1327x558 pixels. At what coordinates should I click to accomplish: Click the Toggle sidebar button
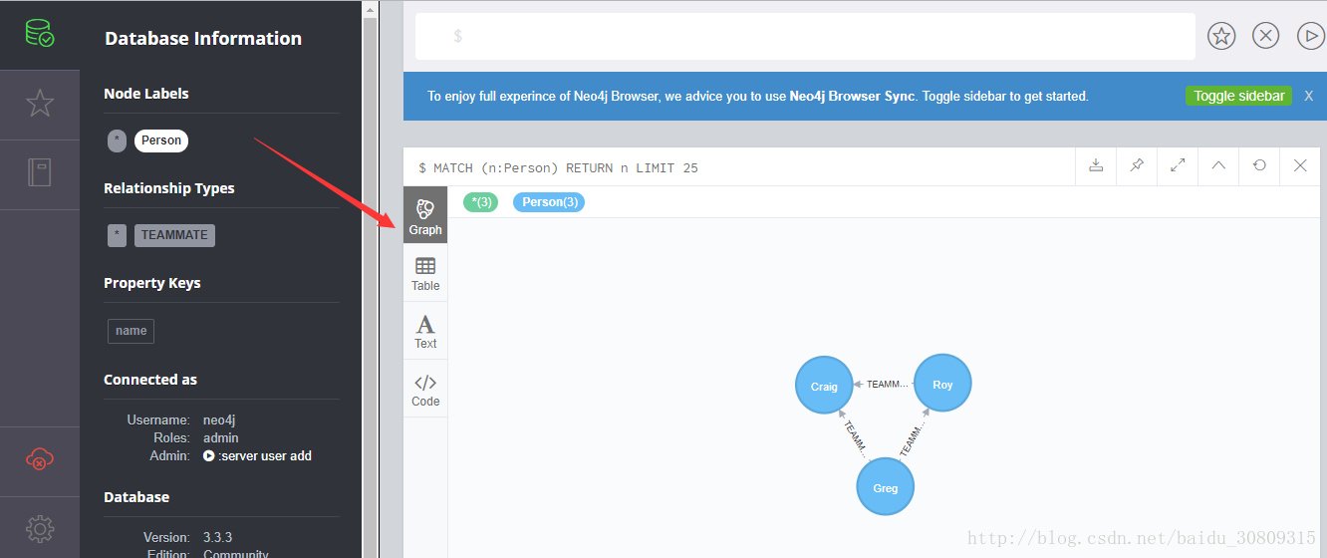(x=1238, y=96)
